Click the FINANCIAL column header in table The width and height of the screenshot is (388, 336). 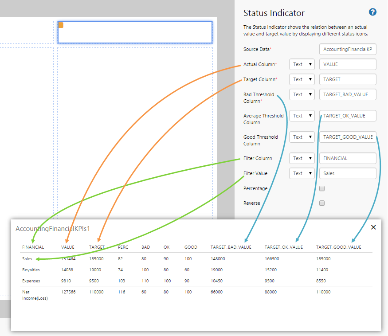(33, 247)
